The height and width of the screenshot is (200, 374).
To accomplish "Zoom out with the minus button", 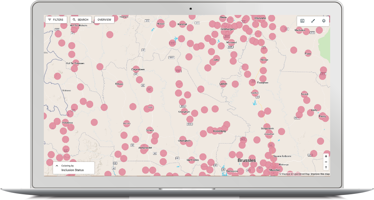I will coord(326,162).
